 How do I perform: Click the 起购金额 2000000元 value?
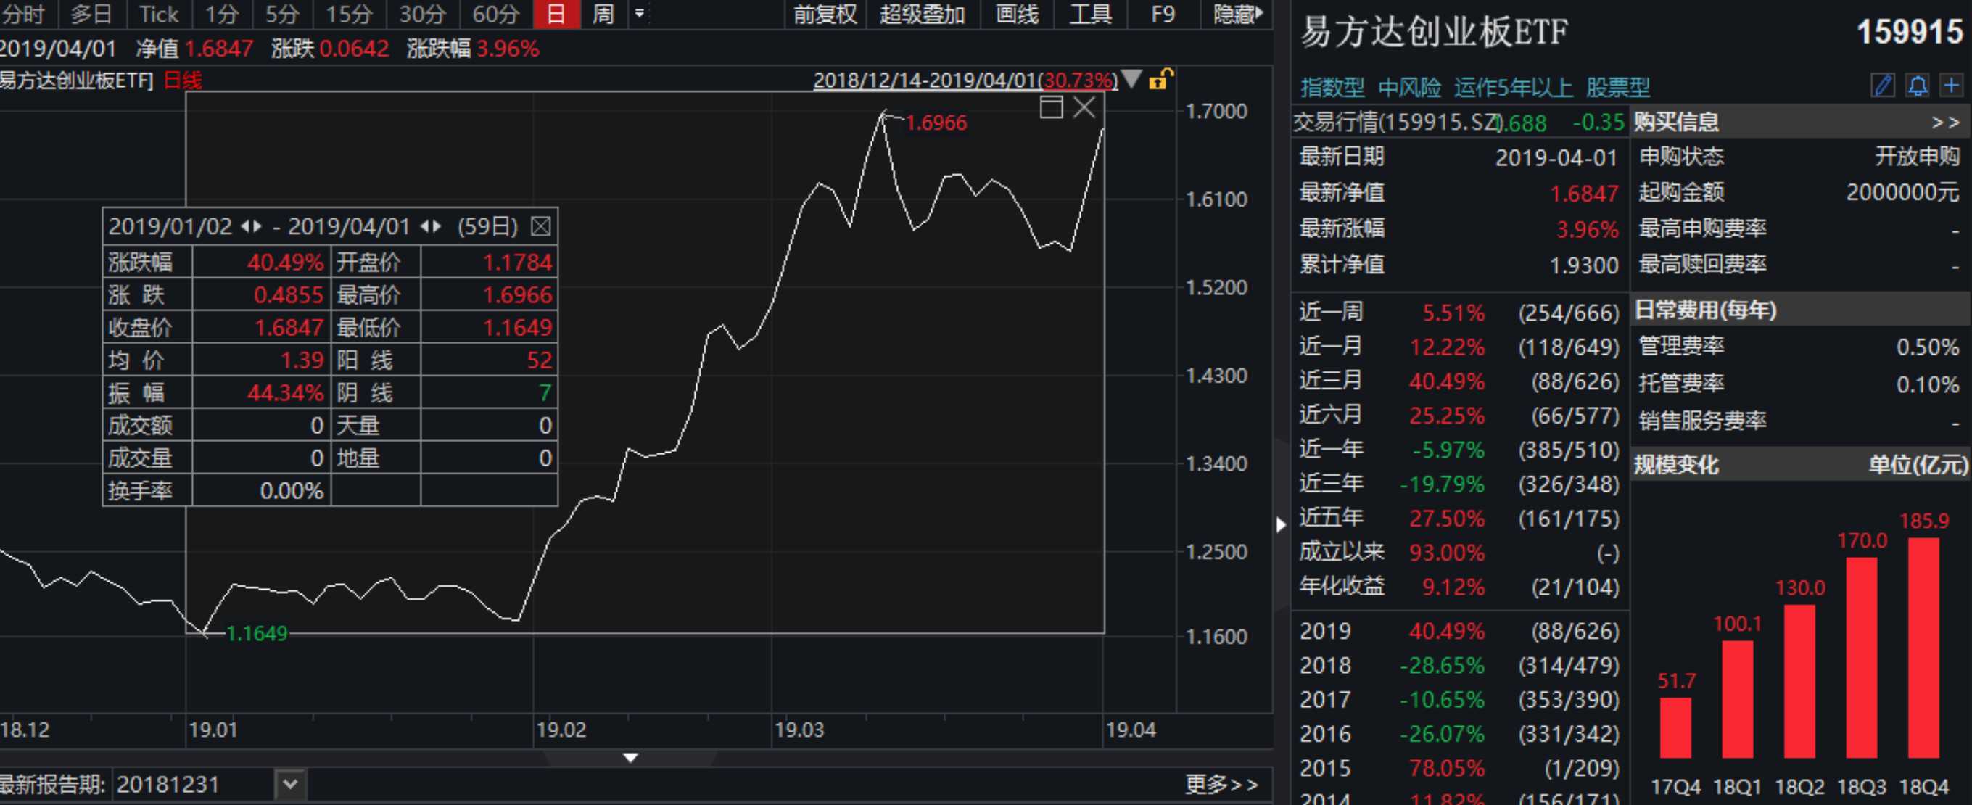[1902, 192]
